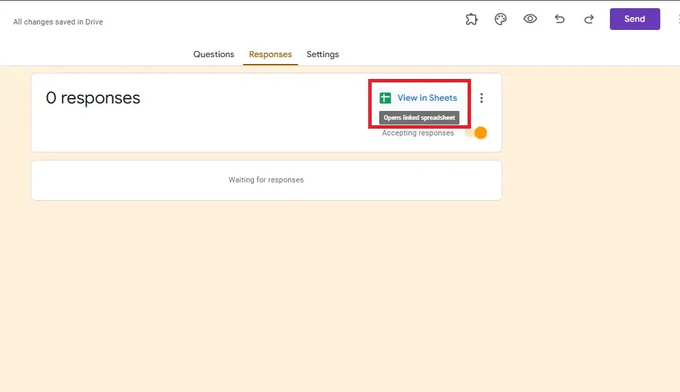Click the purple Send button

[x=635, y=19]
